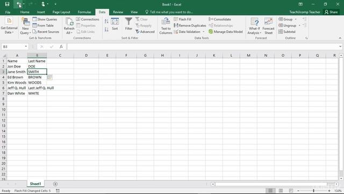The image size is (344, 194).
Task: Switch to Page Layout view in status bar
Action: 281,191
